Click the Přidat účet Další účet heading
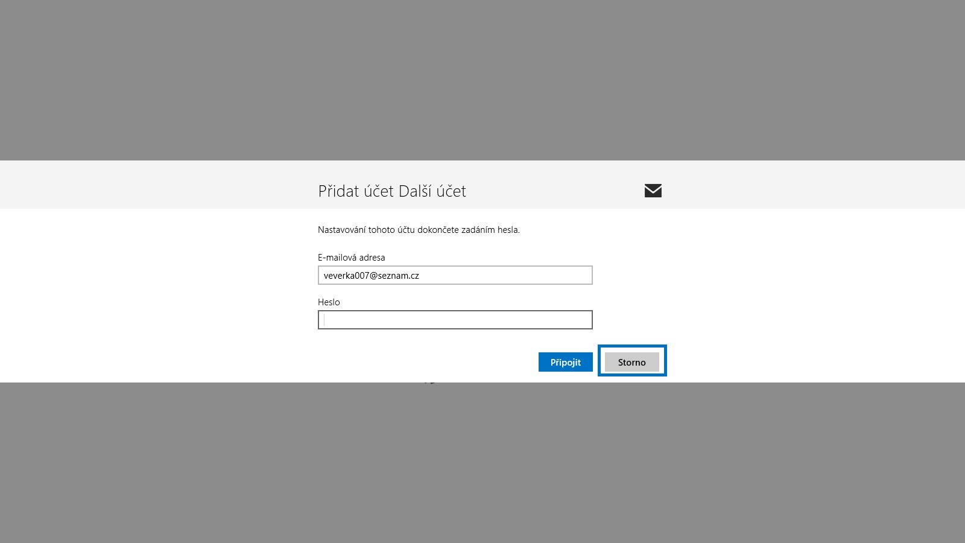Image resolution: width=965 pixels, height=543 pixels. point(392,191)
